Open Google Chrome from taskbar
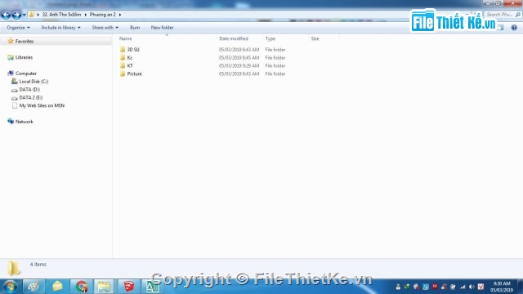 82,287
